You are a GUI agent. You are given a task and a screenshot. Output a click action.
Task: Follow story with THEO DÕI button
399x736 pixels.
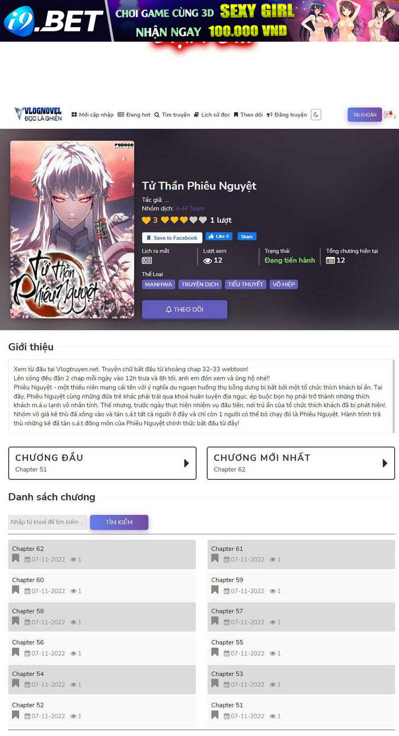(x=184, y=309)
